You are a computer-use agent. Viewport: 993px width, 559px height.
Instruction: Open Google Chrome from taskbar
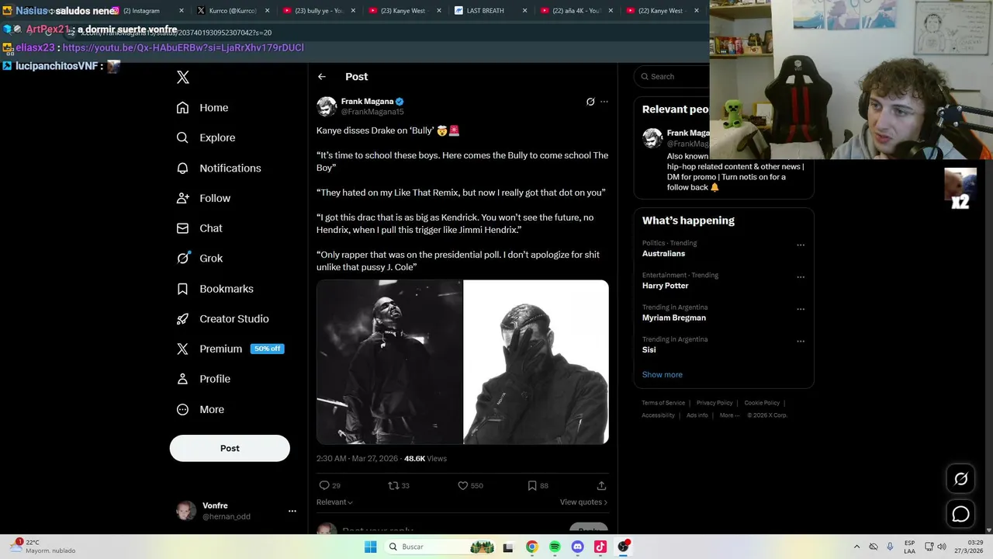pyautogui.click(x=531, y=547)
